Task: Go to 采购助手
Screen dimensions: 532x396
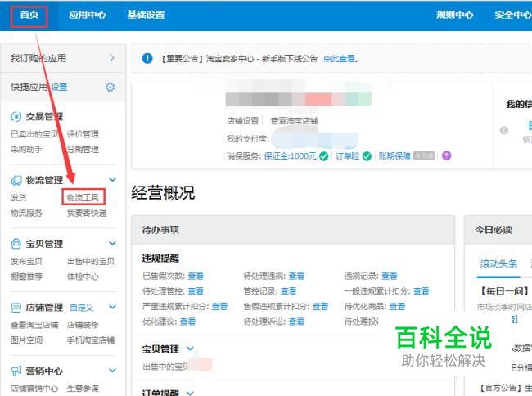Action: click(26, 149)
